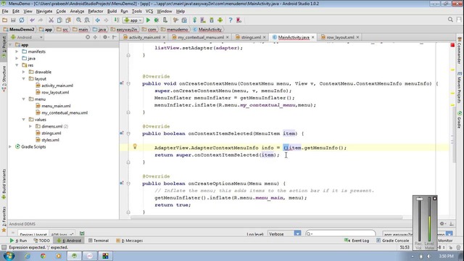
Task: Select styles.xml in project tree
Action: [50, 140]
